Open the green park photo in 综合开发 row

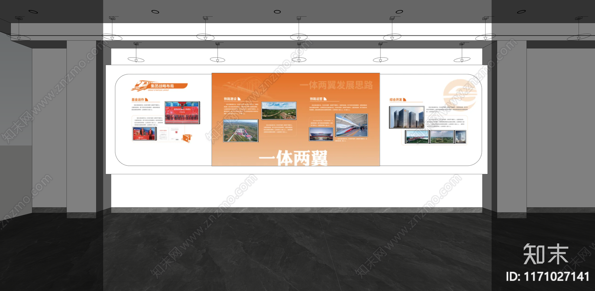coord(442,137)
